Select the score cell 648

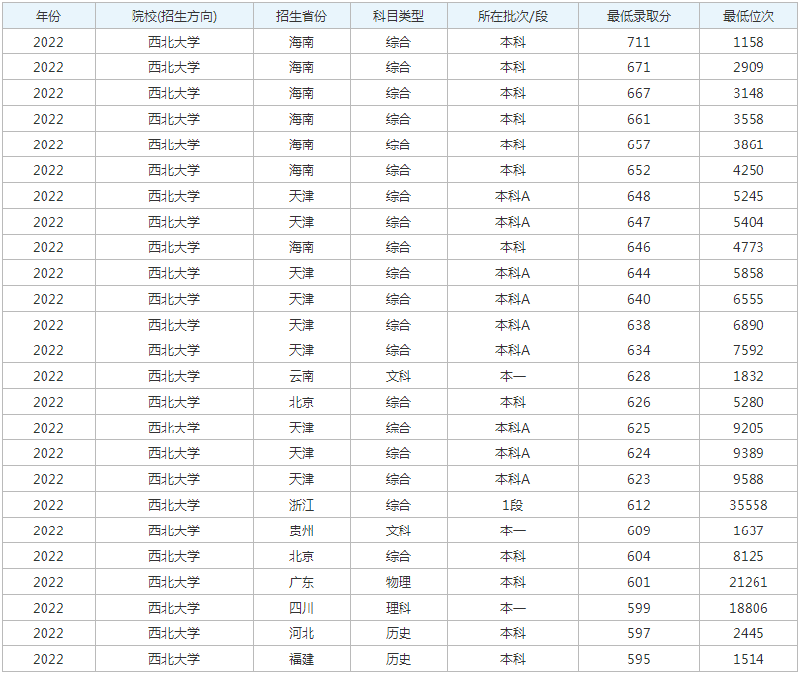point(639,196)
